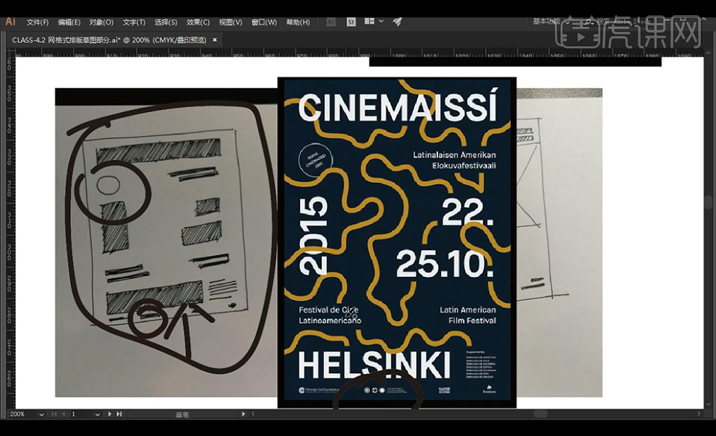Click the Latin American Film Festival text

click(x=468, y=315)
